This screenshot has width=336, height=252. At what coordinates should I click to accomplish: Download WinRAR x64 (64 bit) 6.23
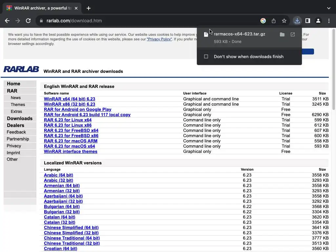click(x=70, y=99)
